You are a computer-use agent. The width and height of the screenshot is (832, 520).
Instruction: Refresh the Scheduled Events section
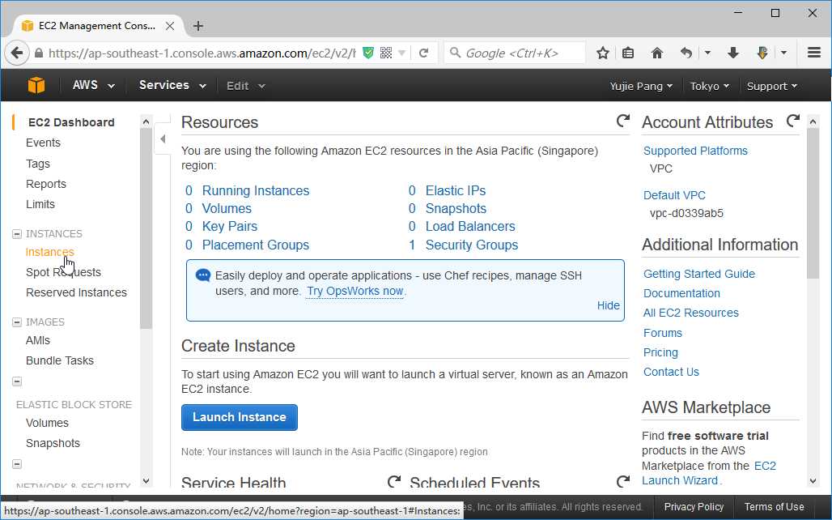click(x=623, y=481)
